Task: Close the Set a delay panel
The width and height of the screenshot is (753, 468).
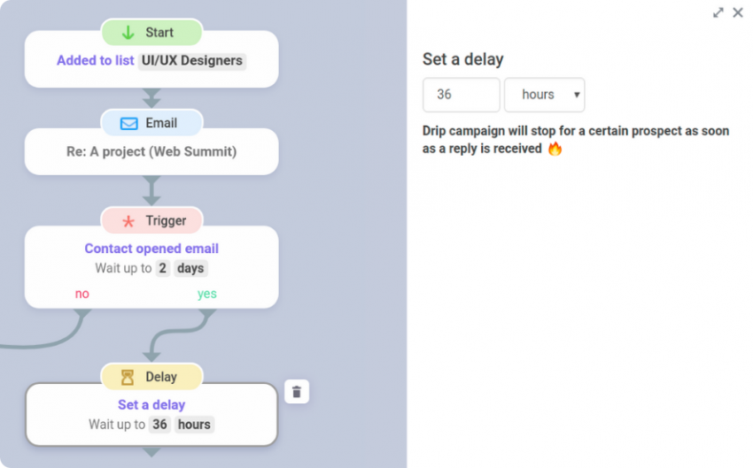Action: [738, 12]
